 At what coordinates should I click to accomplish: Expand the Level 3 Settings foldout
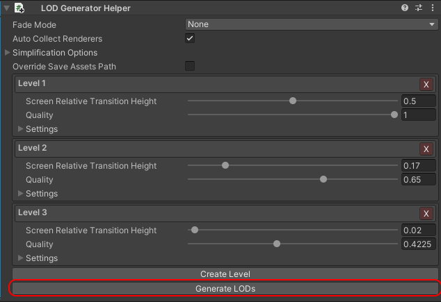(21, 258)
